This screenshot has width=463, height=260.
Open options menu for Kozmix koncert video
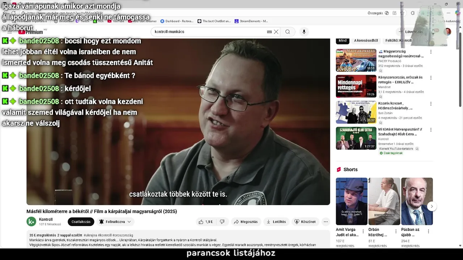(430, 104)
